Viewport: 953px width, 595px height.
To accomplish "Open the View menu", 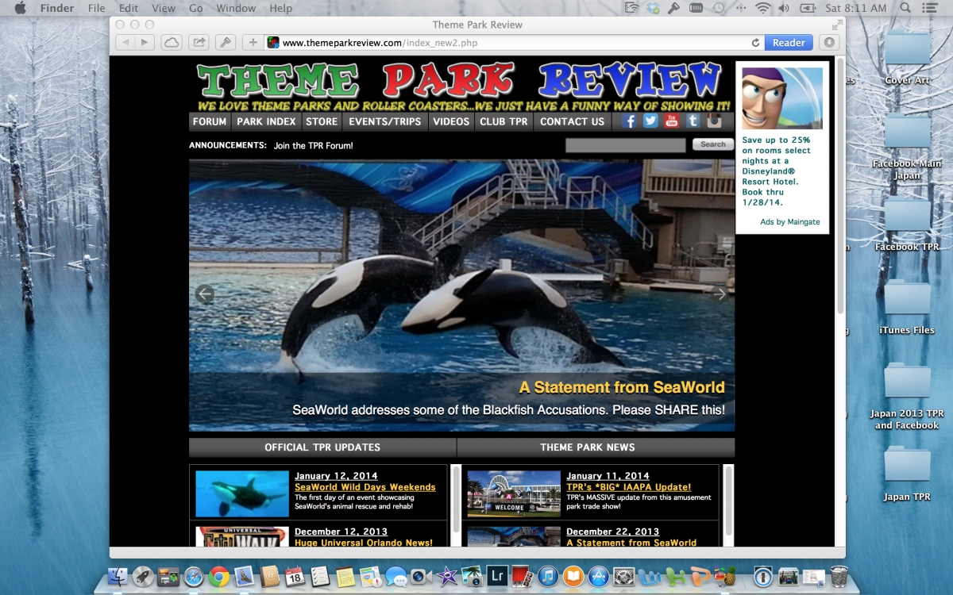I will 164,8.
